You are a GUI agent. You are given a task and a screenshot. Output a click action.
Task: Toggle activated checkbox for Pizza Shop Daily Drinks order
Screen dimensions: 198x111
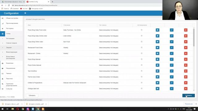point(142,36)
